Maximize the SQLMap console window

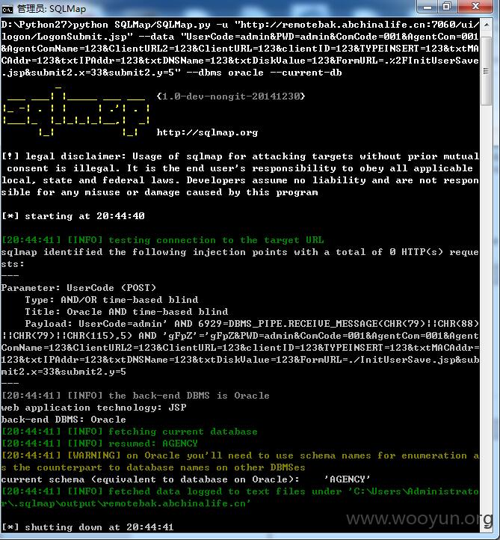(448, 7)
